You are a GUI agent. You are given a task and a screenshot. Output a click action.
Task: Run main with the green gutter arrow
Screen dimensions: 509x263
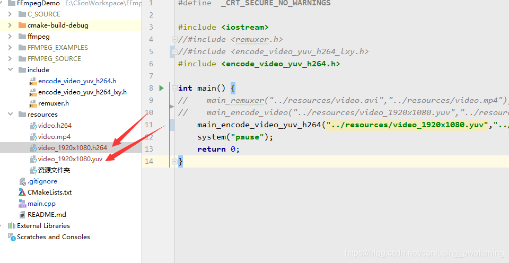(x=161, y=88)
